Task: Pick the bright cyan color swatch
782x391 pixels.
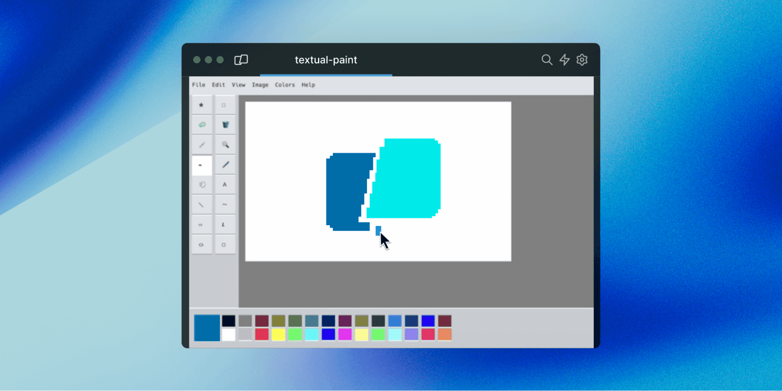Action: [x=312, y=335]
